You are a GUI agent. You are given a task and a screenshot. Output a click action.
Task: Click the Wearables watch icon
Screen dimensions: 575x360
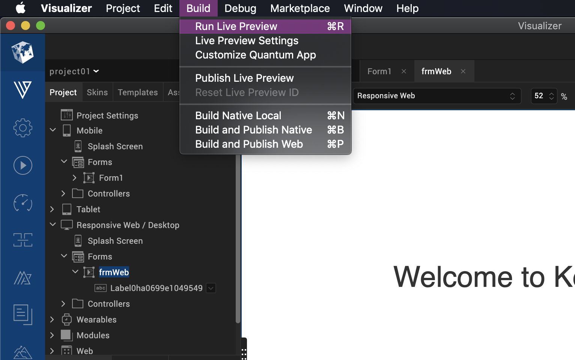point(67,319)
